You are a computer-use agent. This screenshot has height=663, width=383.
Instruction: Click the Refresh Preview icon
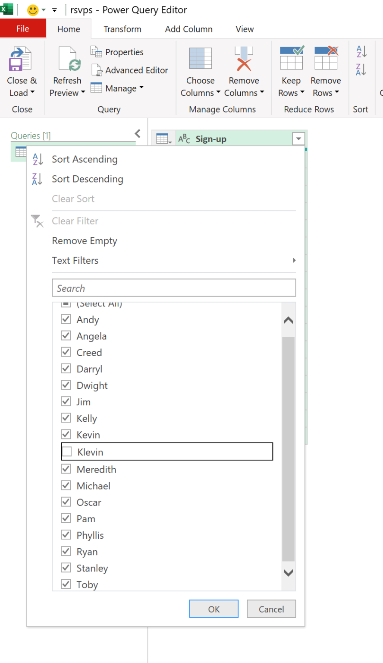[67, 59]
